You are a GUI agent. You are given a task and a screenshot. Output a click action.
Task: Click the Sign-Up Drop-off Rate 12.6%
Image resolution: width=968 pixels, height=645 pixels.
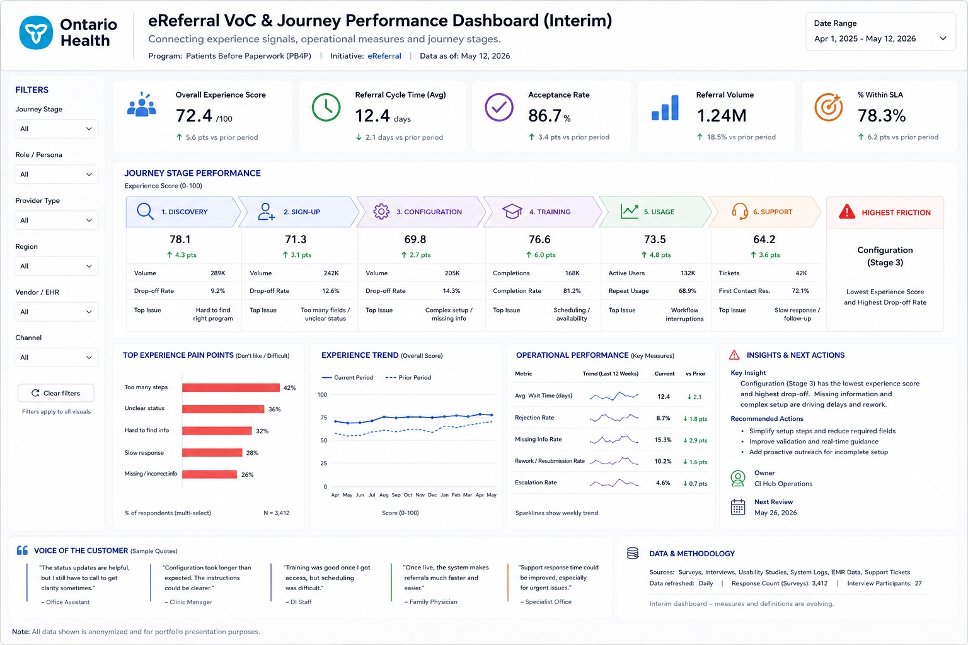[x=331, y=291]
